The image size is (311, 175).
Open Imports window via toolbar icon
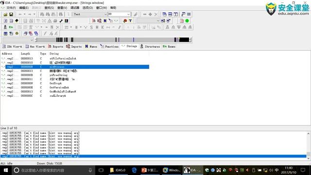(99, 20)
